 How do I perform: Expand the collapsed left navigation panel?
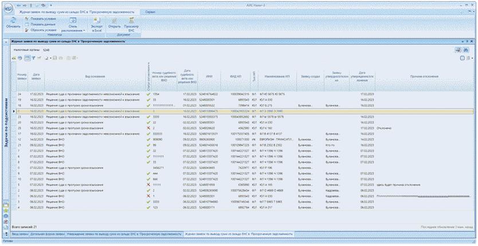tap(6, 42)
